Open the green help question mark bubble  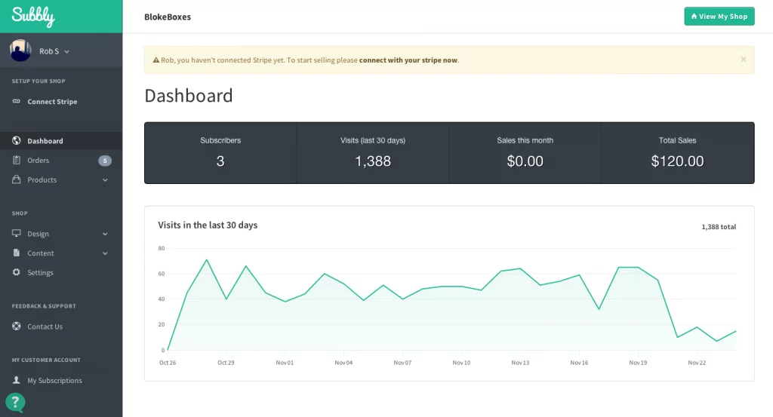tap(15, 403)
